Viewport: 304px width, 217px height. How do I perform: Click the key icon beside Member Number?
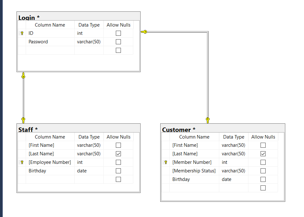[166, 162]
